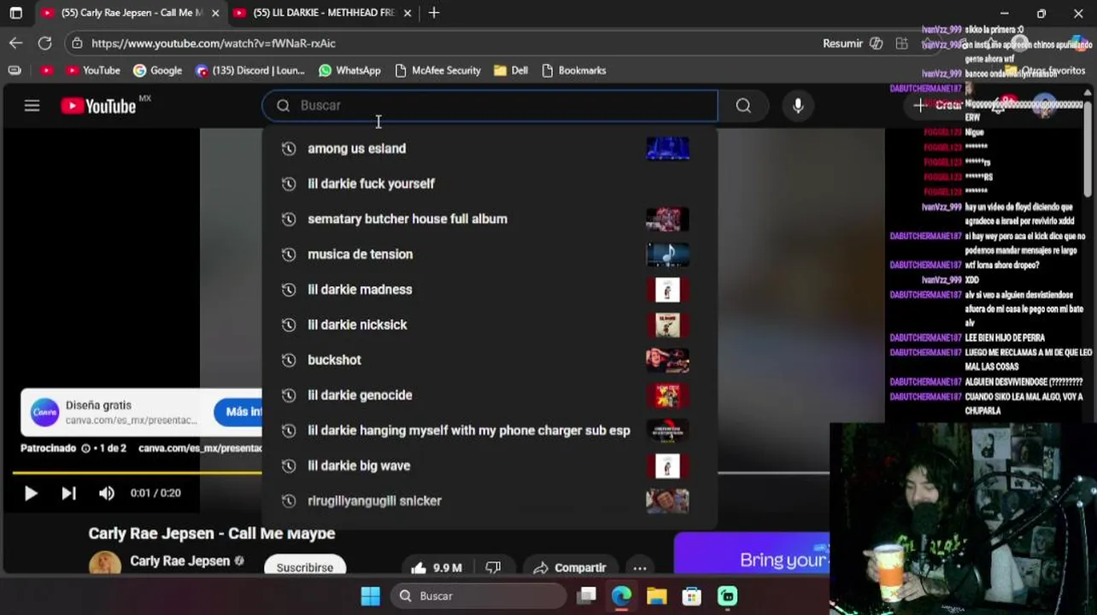Open a new browser tab

click(x=434, y=13)
